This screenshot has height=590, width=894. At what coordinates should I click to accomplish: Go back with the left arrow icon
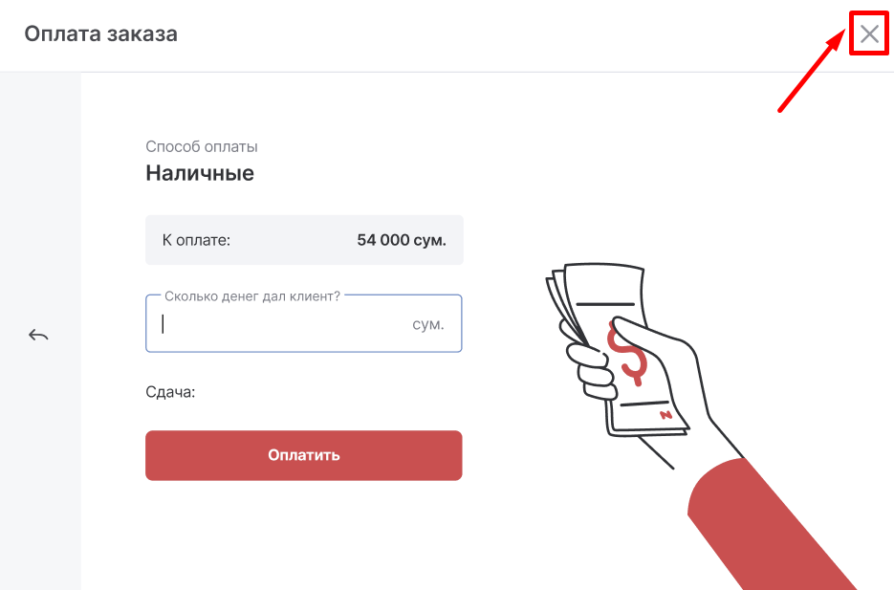(38, 335)
